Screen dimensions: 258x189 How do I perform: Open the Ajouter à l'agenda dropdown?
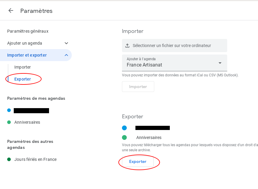click(x=220, y=63)
